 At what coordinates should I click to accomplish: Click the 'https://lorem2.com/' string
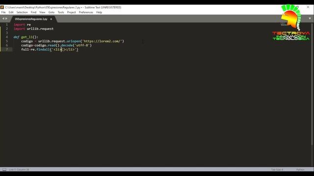click(x=102, y=41)
